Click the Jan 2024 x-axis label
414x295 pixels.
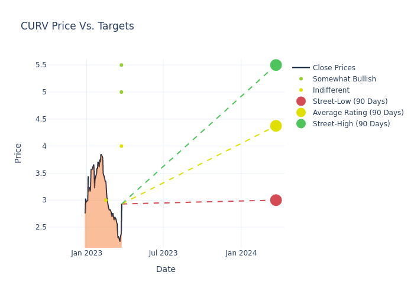coord(241,253)
